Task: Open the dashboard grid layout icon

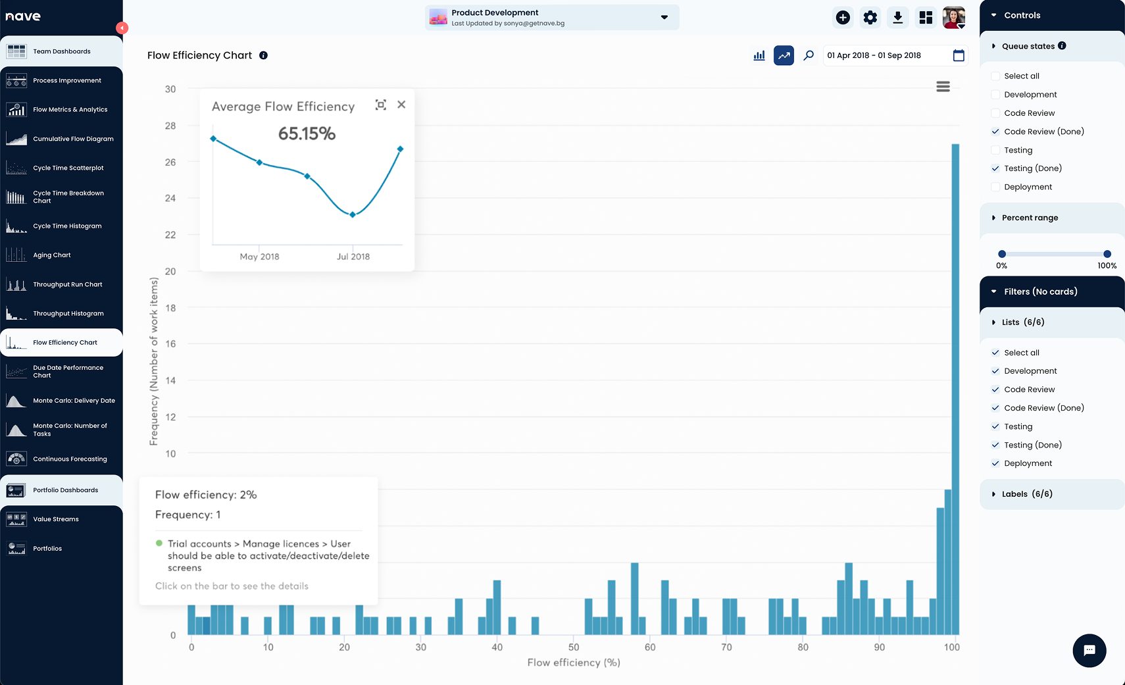Action: tap(926, 18)
